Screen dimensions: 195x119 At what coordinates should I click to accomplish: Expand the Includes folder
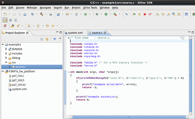click(x=6, y=53)
